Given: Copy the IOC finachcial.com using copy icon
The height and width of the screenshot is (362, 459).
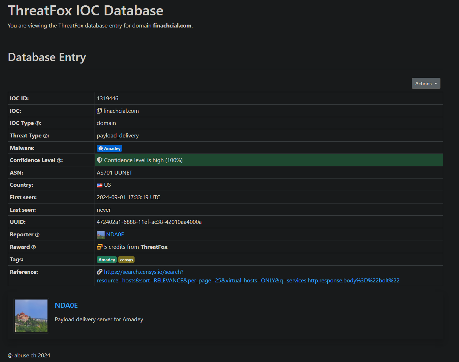Looking at the screenshot, I should pyautogui.click(x=99, y=111).
